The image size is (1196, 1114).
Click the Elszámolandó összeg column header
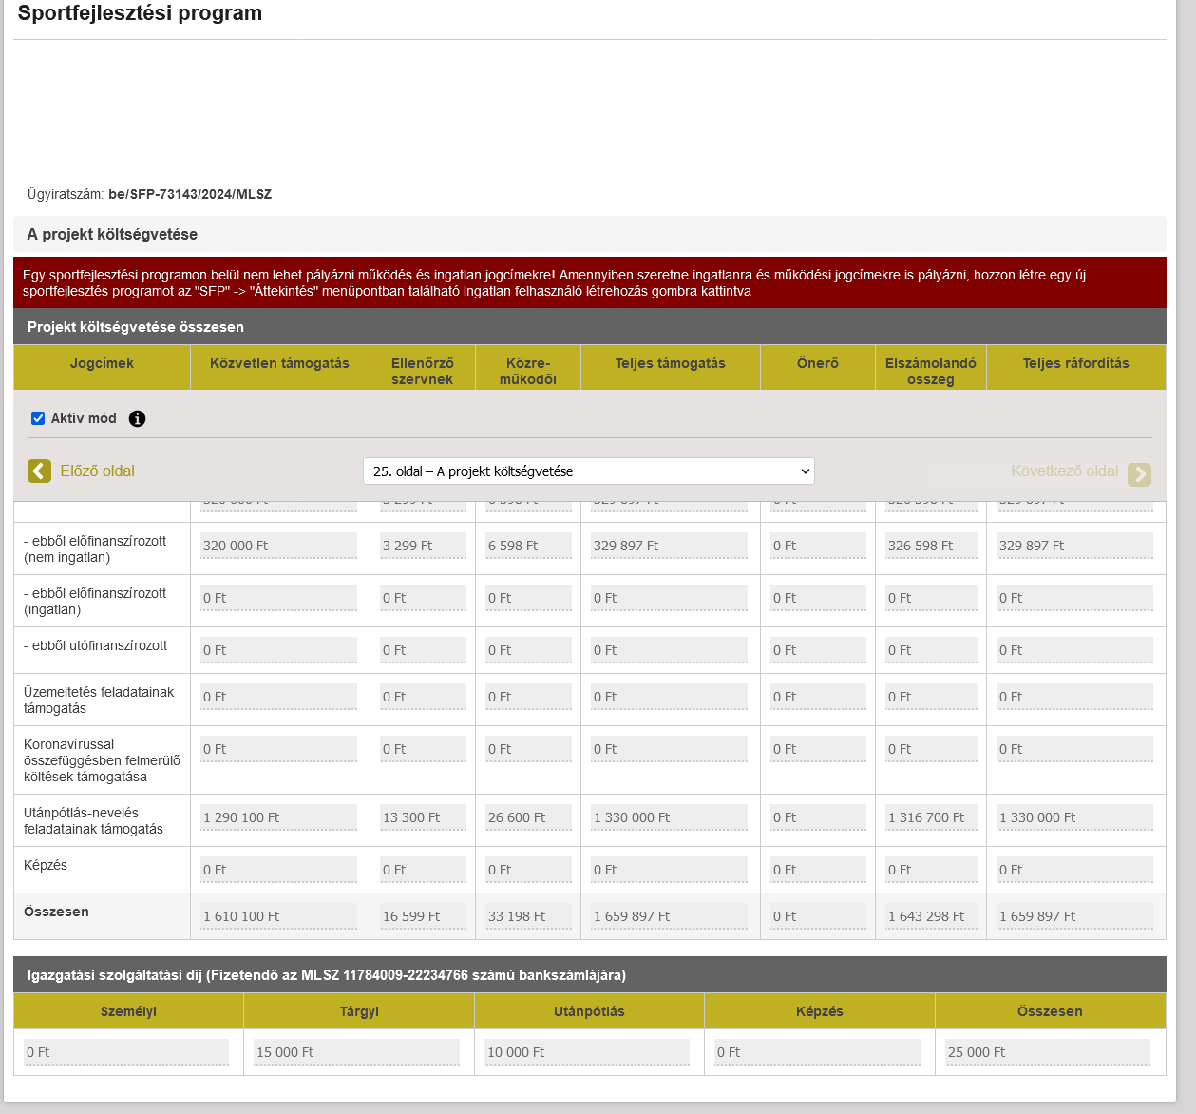pos(931,367)
